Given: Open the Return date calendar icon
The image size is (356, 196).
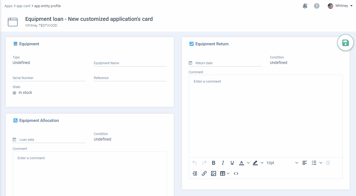Looking at the screenshot, I should tap(190, 63).
